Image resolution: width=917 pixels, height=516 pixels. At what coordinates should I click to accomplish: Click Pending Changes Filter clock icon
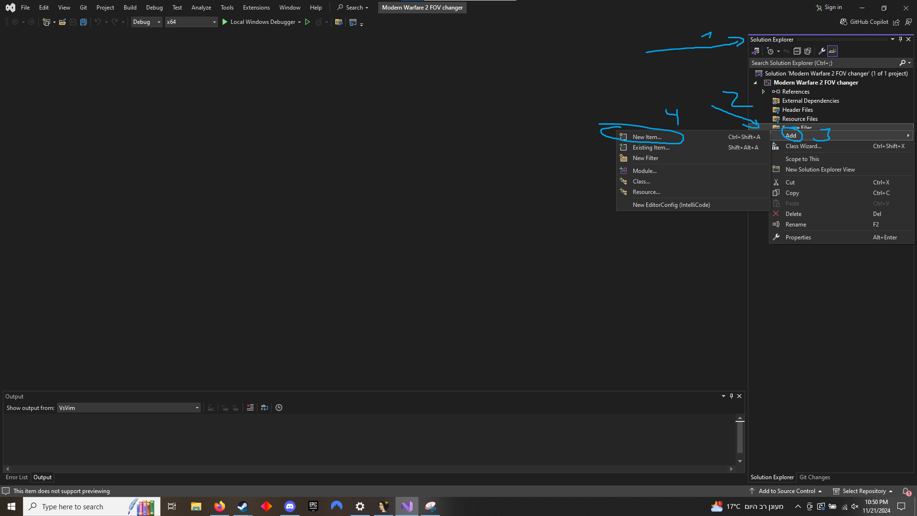pos(770,51)
